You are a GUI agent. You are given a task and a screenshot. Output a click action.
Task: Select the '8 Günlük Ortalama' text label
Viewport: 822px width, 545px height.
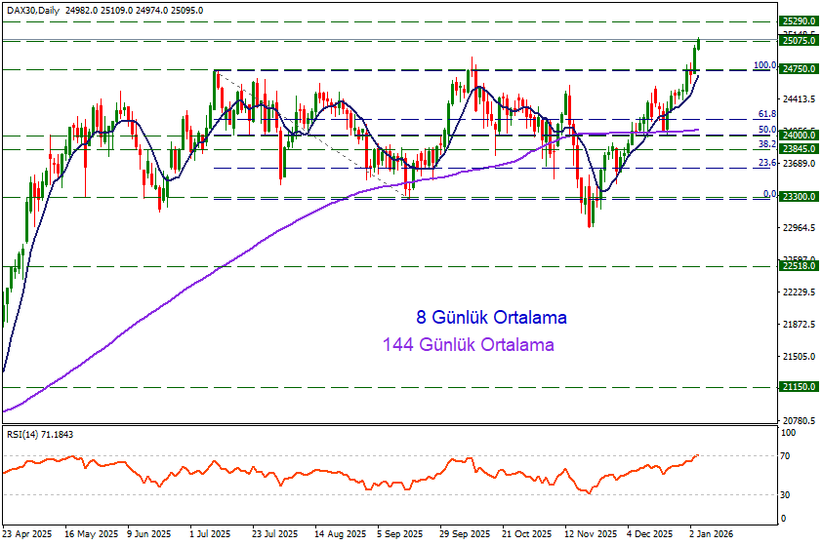[491, 318]
